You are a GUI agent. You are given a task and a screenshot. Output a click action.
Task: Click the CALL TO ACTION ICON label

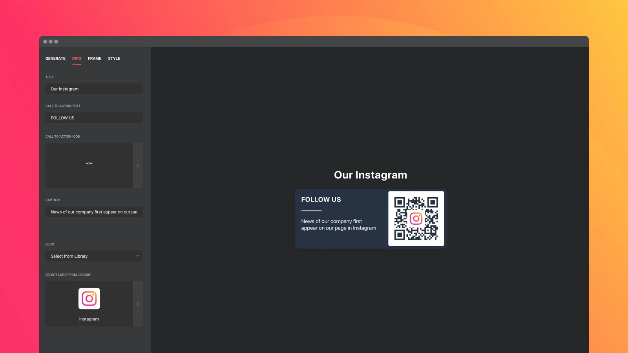click(63, 136)
